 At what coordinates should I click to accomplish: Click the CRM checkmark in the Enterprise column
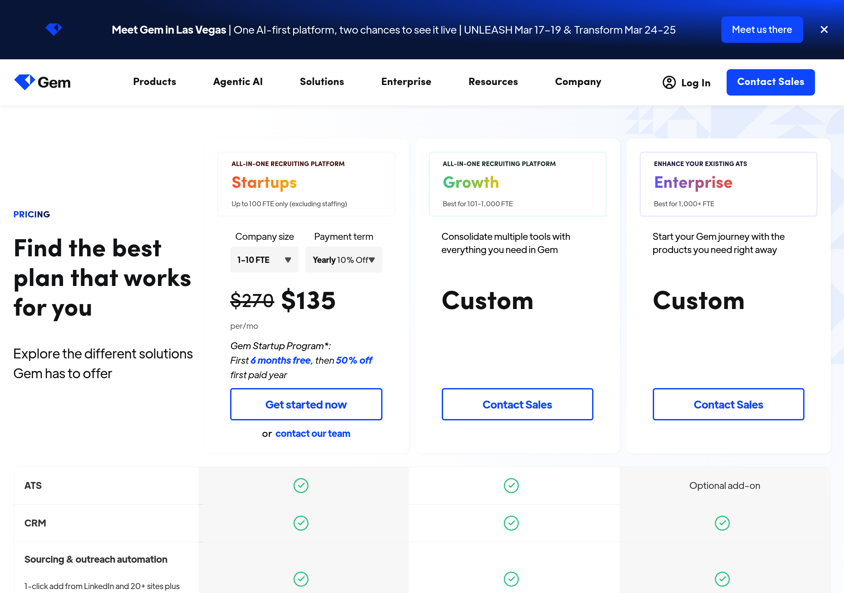[x=722, y=523]
